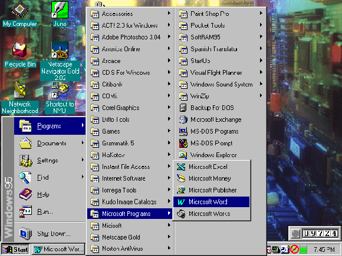342x256 pixels.
Task: Click the Find magnifier icon in Start menu
Action: point(25,177)
